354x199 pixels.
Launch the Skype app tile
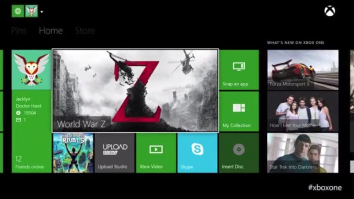click(x=197, y=153)
